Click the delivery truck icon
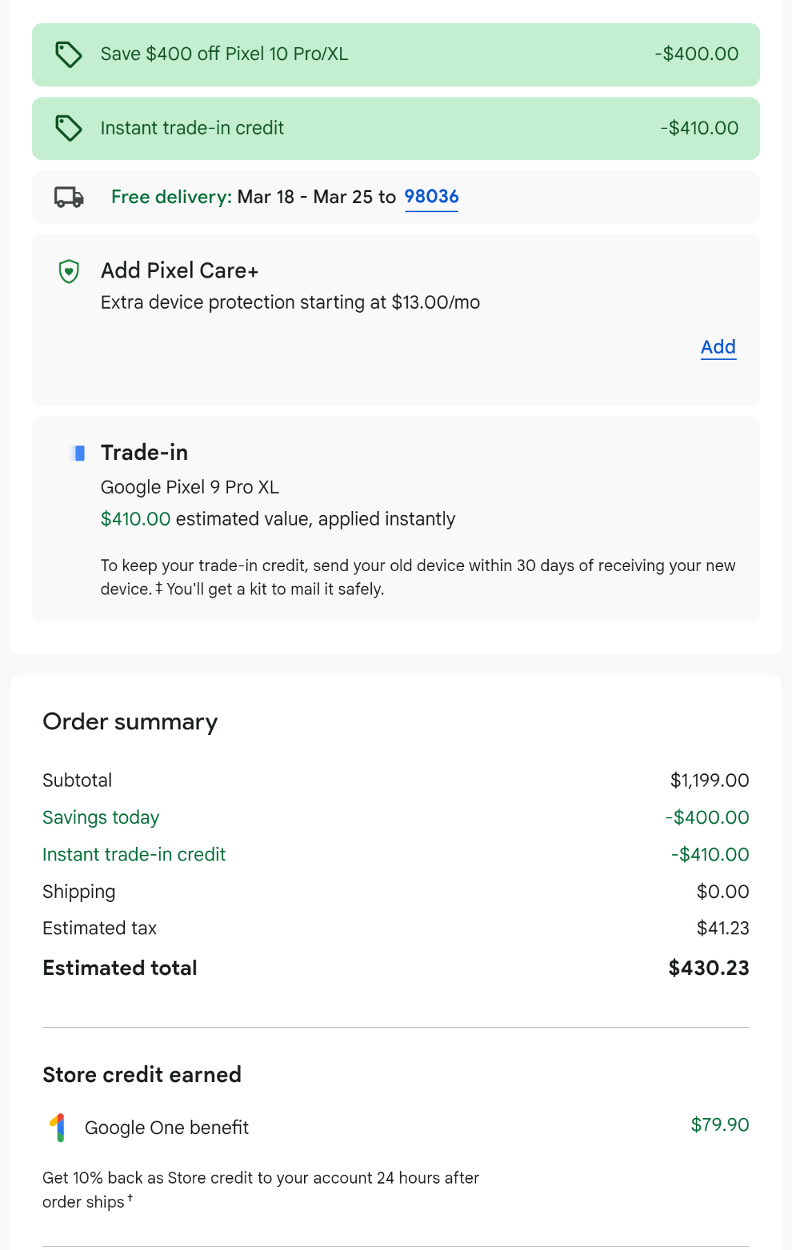This screenshot has width=792, height=1250. [68, 198]
